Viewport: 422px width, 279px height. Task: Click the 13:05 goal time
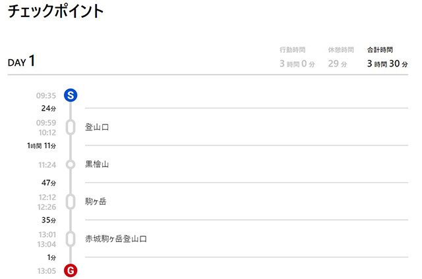coord(46,270)
